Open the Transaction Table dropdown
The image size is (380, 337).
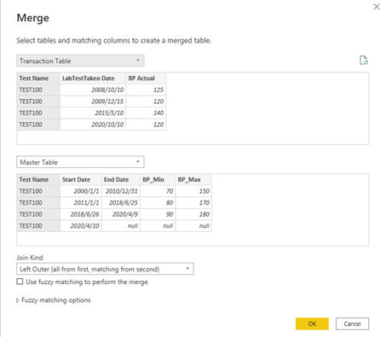coord(80,61)
